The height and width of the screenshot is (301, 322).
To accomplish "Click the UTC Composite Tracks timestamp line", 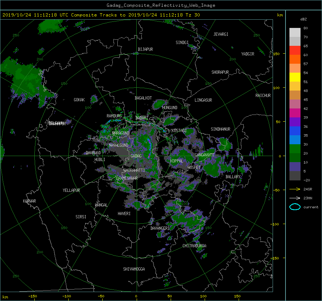I will coord(101,15).
